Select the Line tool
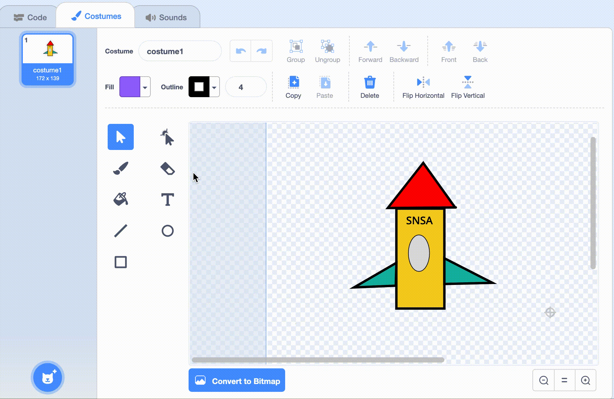614x399 pixels. [x=120, y=231]
